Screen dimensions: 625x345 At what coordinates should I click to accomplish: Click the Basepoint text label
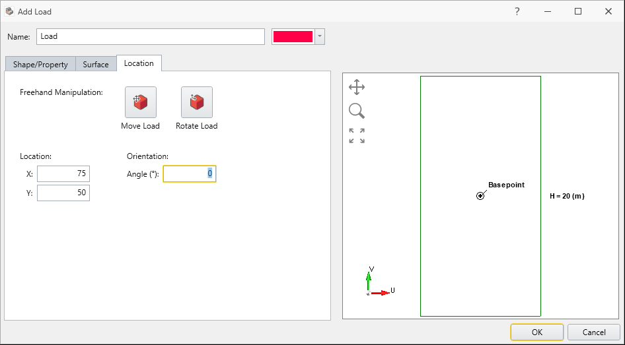click(506, 185)
